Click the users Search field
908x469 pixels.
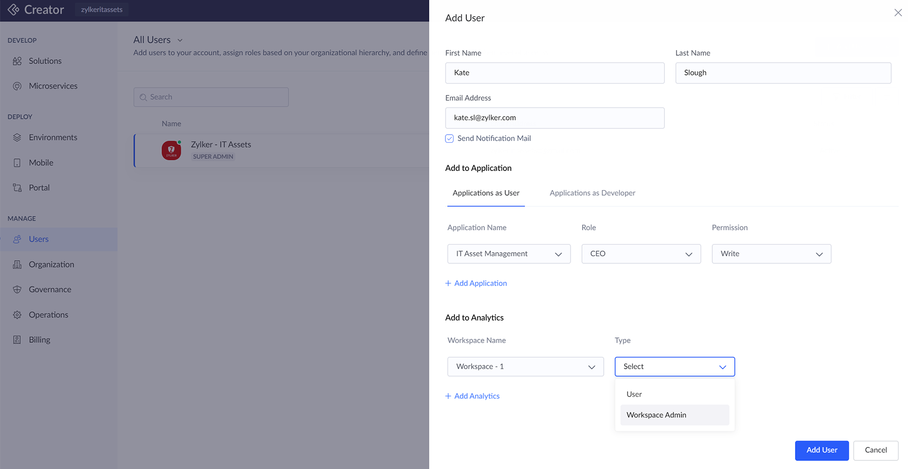tap(211, 97)
